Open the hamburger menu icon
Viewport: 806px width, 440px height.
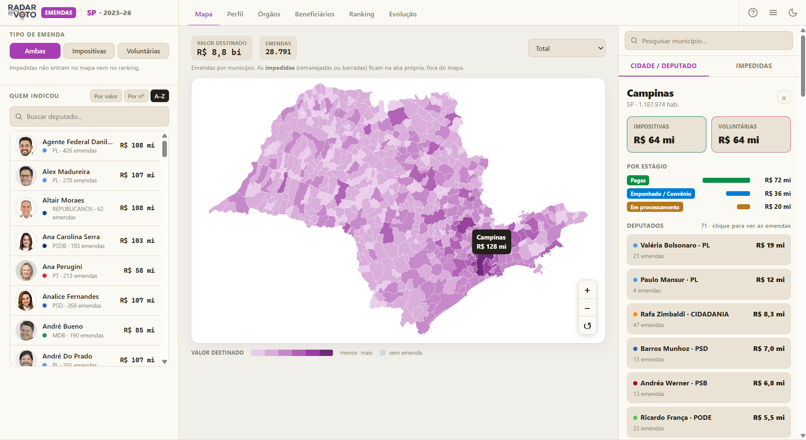(x=773, y=13)
